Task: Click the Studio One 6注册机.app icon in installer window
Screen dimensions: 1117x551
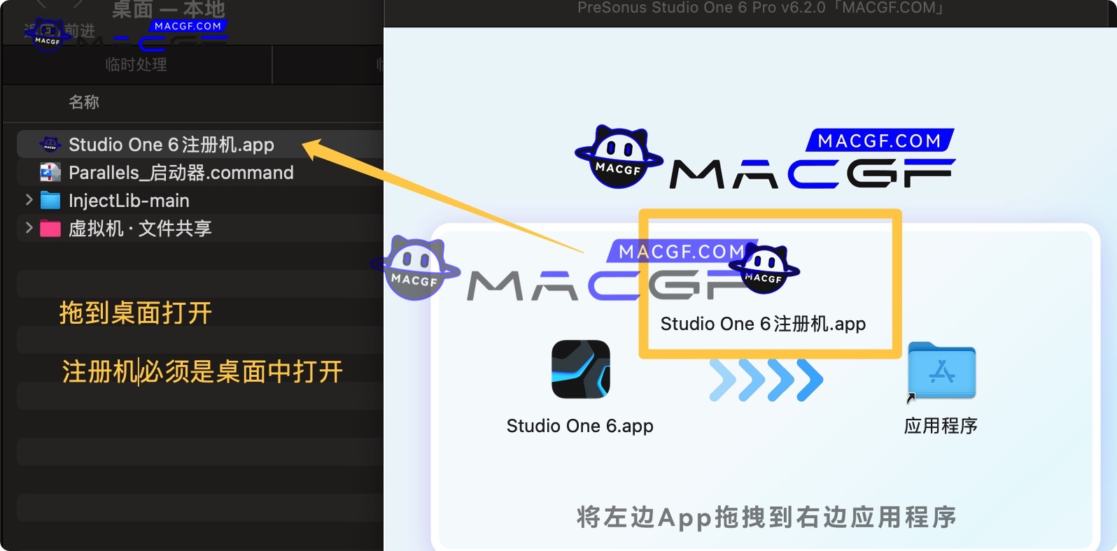Action: [764, 269]
